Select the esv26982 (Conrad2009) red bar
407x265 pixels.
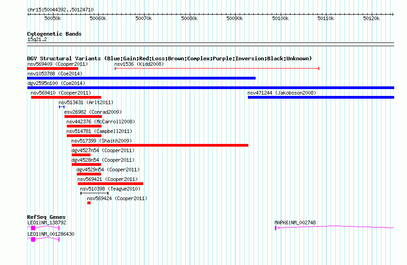coord(83,117)
